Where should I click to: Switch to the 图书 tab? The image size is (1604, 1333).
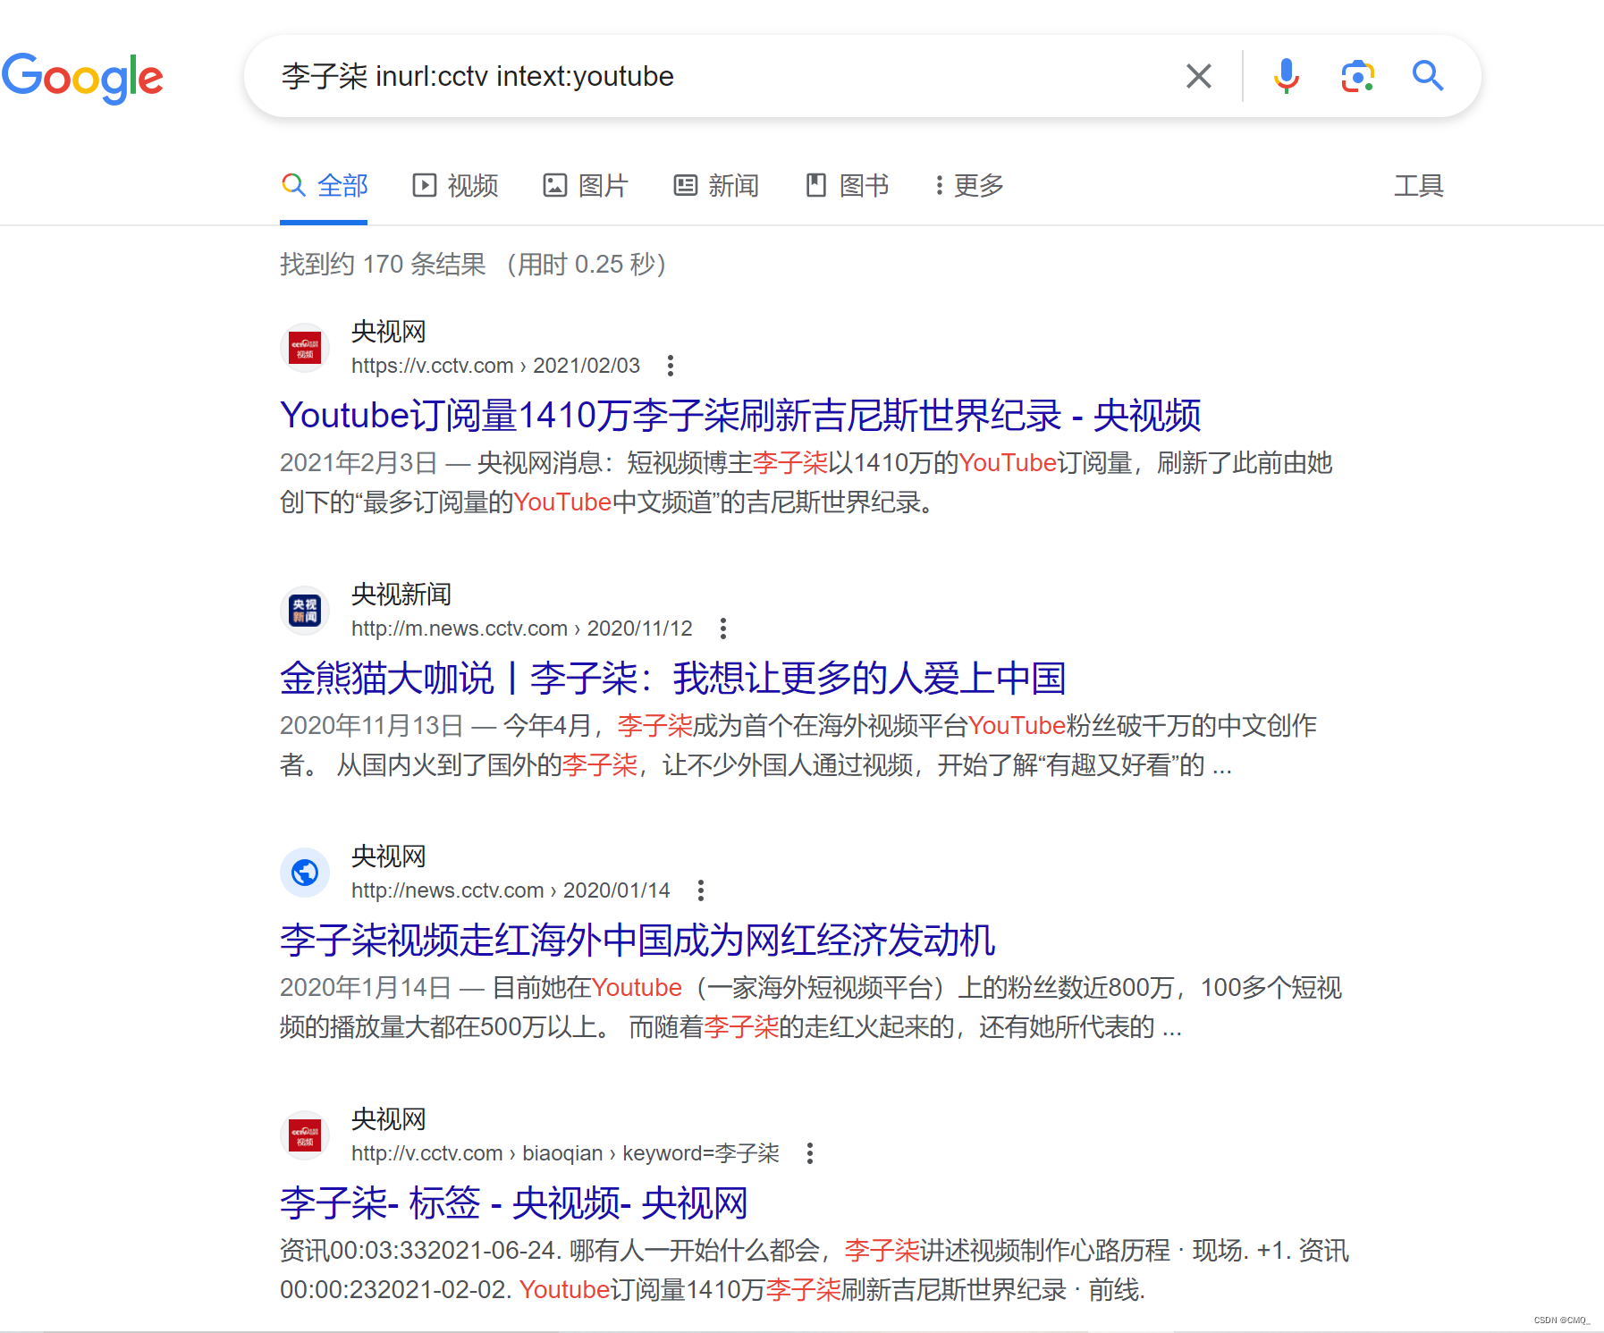pos(847,186)
